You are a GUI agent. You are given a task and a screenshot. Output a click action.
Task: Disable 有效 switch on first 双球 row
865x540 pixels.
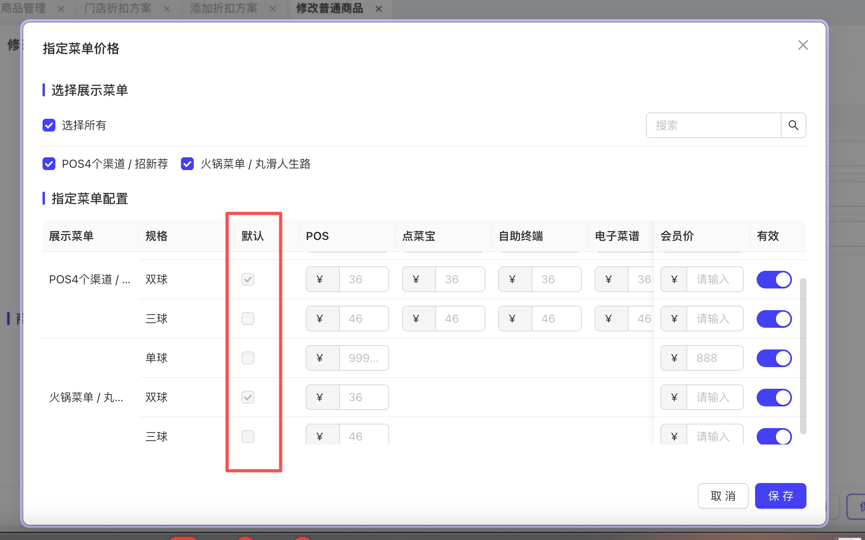(774, 279)
